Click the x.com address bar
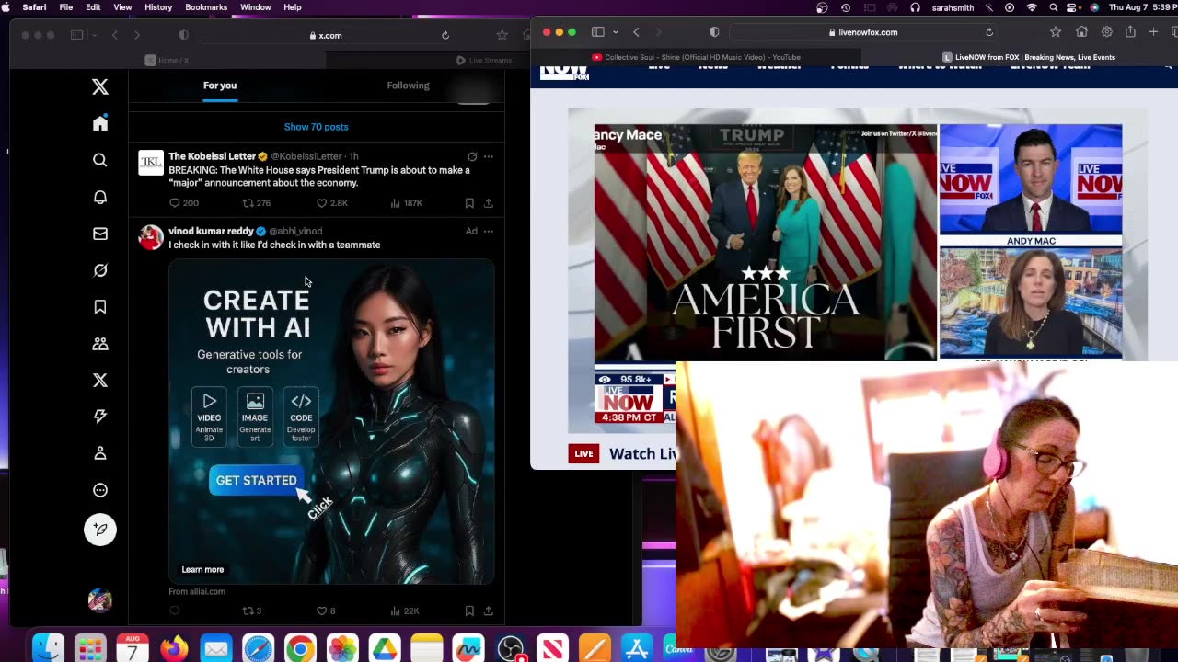This screenshot has width=1178, height=662. click(x=325, y=35)
